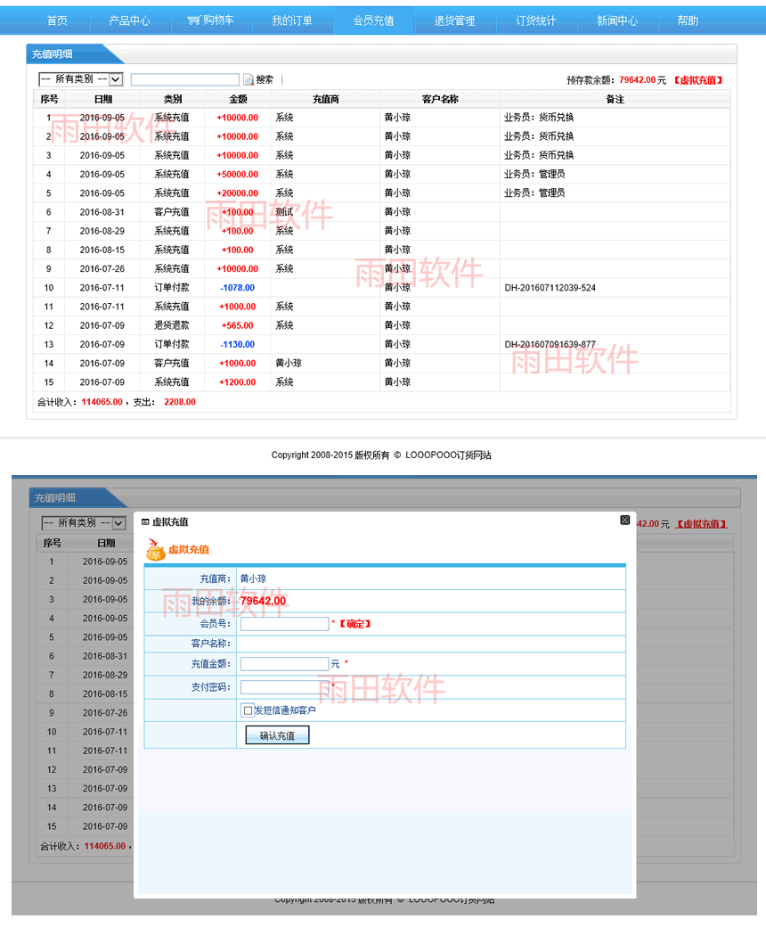This screenshot has height=927, width=766.
Task: Click the 114065.00 total income on top page
Action: (102, 402)
